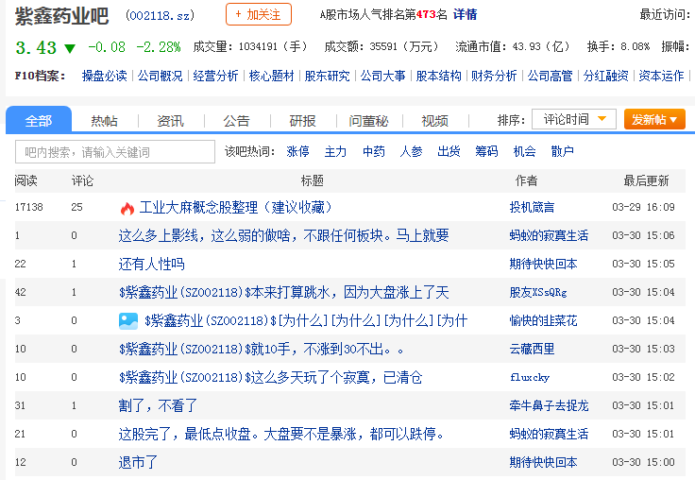Open post 这么多上影线，这么弱的做啥

(283, 235)
